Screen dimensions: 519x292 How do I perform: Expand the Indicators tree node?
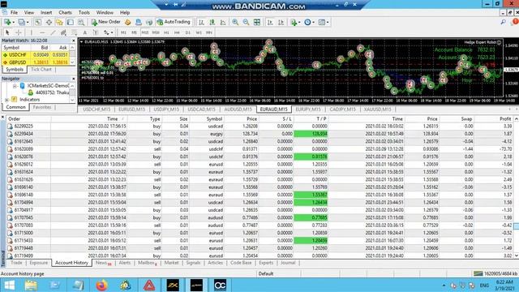pos(7,100)
